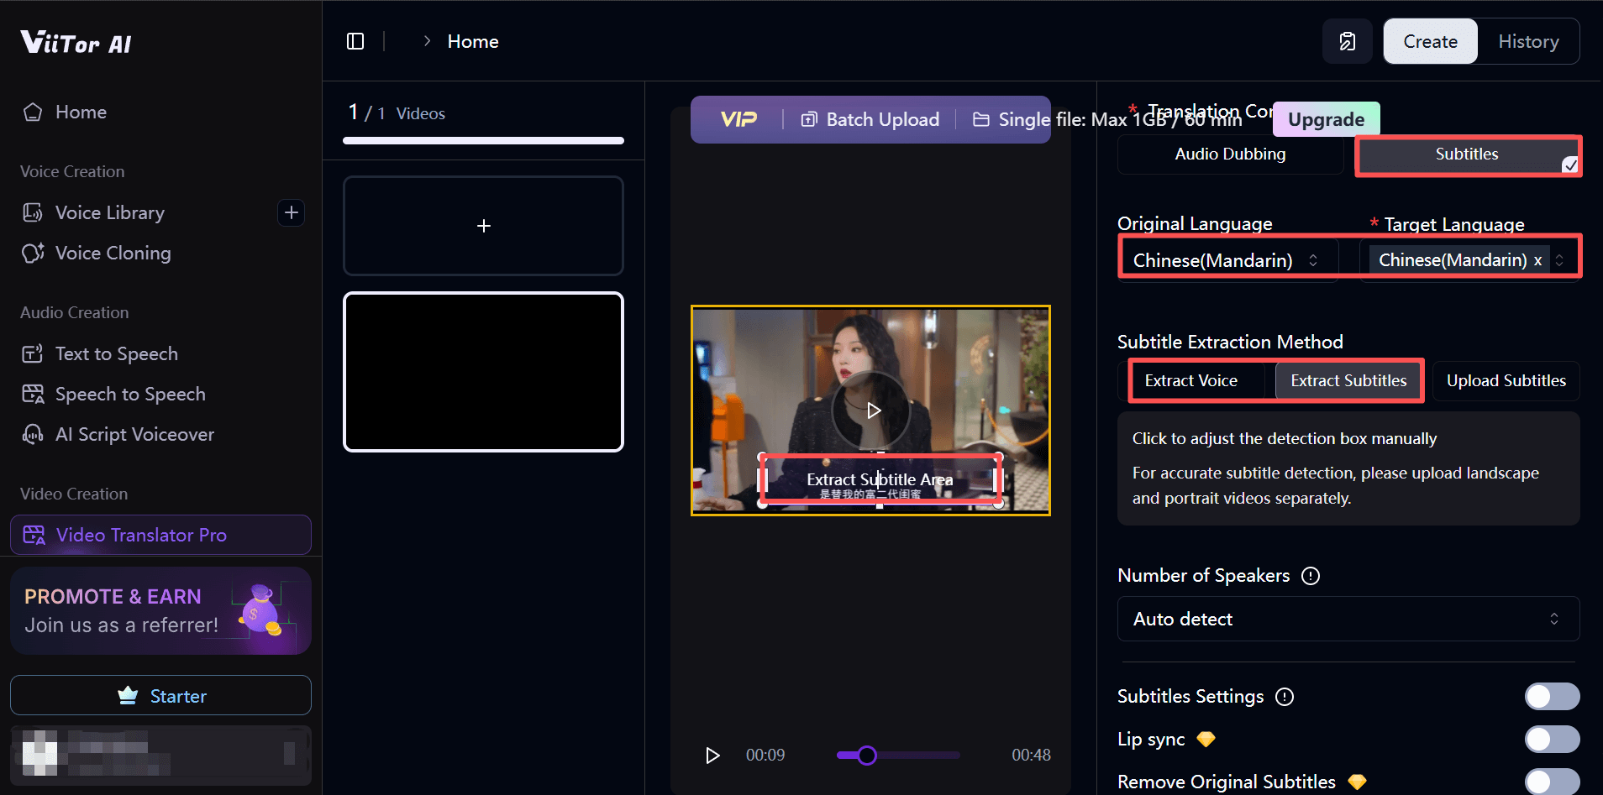Expand the Original Language dropdown

1227,260
